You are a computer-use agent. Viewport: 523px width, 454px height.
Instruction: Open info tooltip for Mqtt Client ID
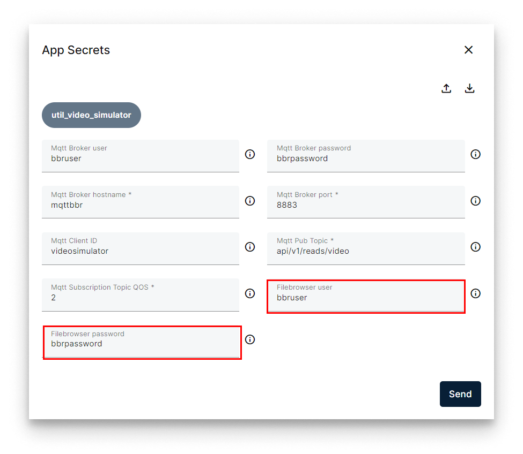(x=249, y=247)
